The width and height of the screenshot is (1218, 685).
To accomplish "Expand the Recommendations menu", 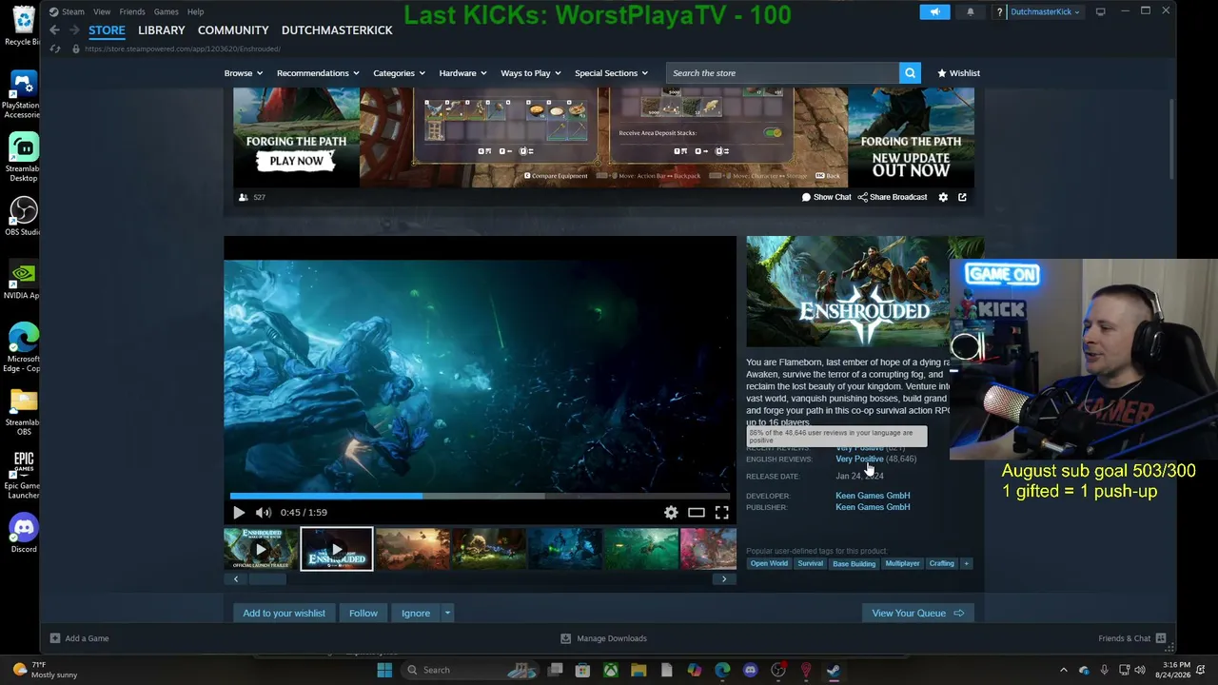I will pos(318,73).
